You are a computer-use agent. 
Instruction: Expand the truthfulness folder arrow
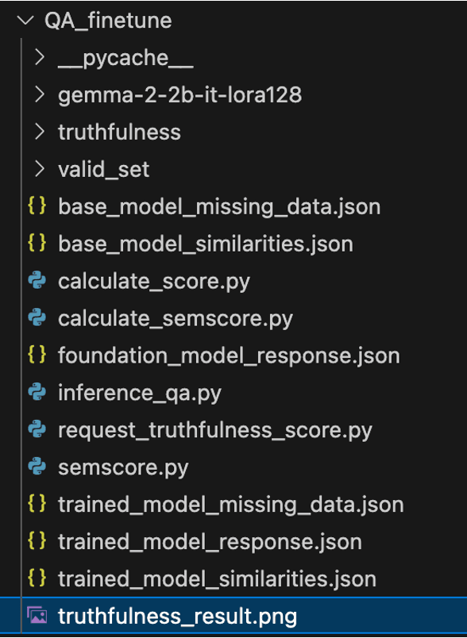[x=40, y=132]
